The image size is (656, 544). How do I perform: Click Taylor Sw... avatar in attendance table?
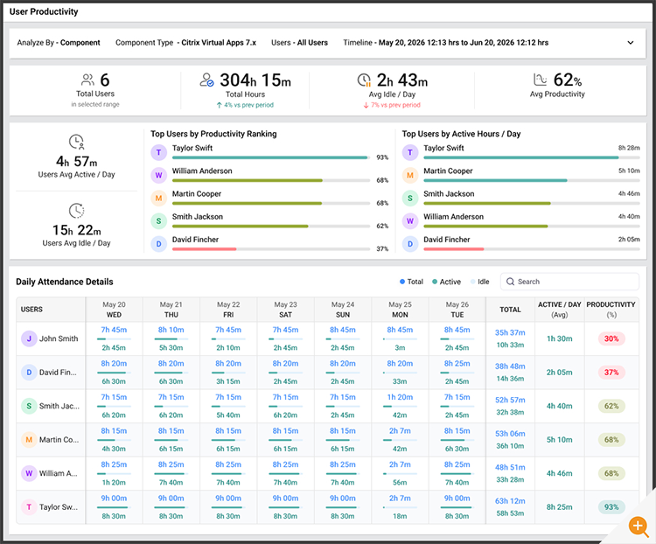(x=29, y=506)
